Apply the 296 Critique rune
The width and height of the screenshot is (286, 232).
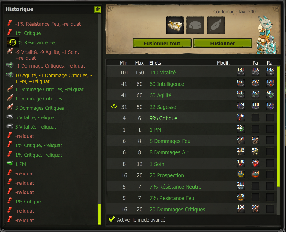[241, 117]
